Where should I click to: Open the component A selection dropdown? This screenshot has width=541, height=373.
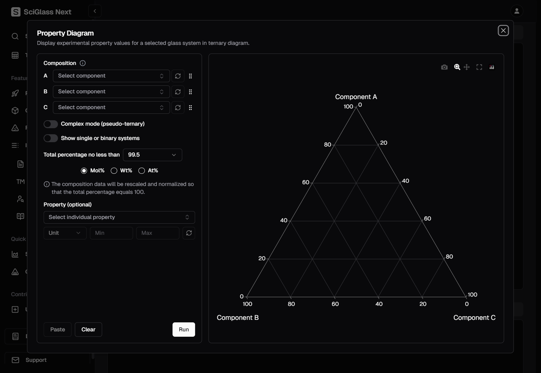pyautogui.click(x=111, y=76)
